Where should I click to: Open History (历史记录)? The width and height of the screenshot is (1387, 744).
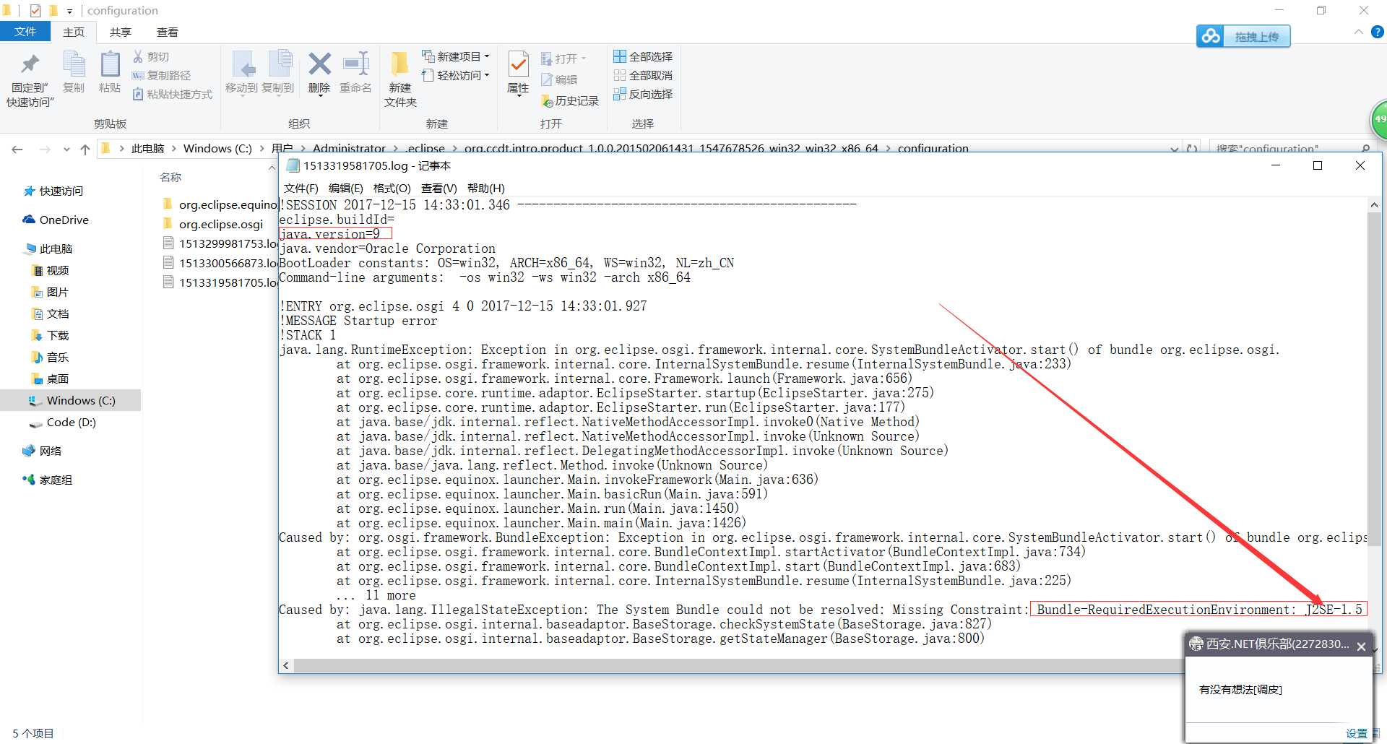pyautogui.click(x=570, y=100)
